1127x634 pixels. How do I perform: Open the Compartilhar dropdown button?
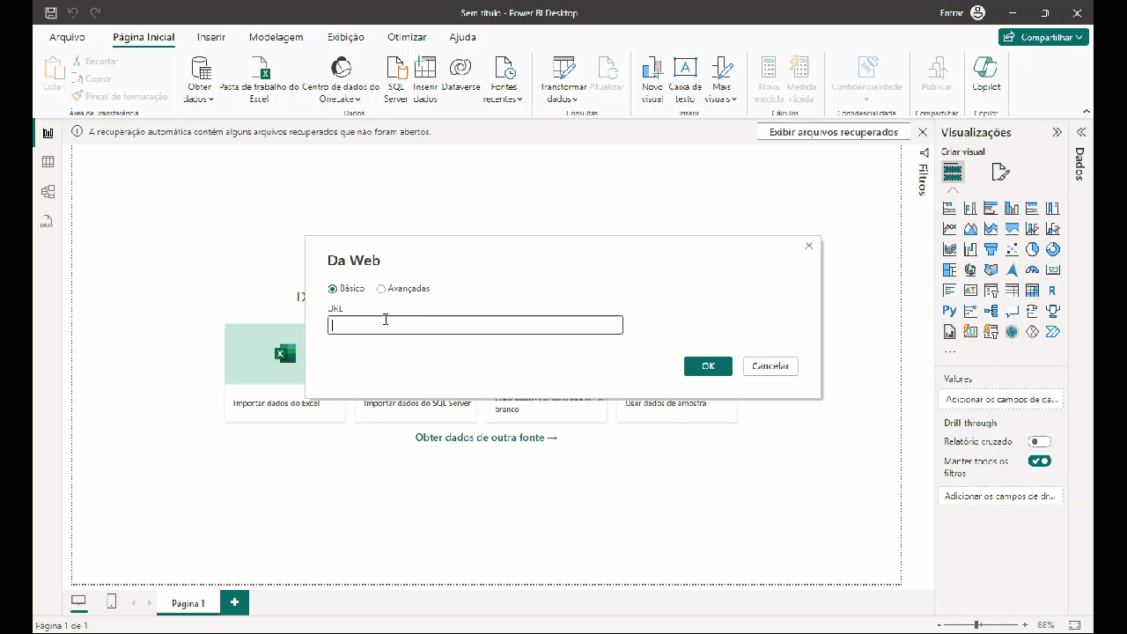tap(1044, 37)
